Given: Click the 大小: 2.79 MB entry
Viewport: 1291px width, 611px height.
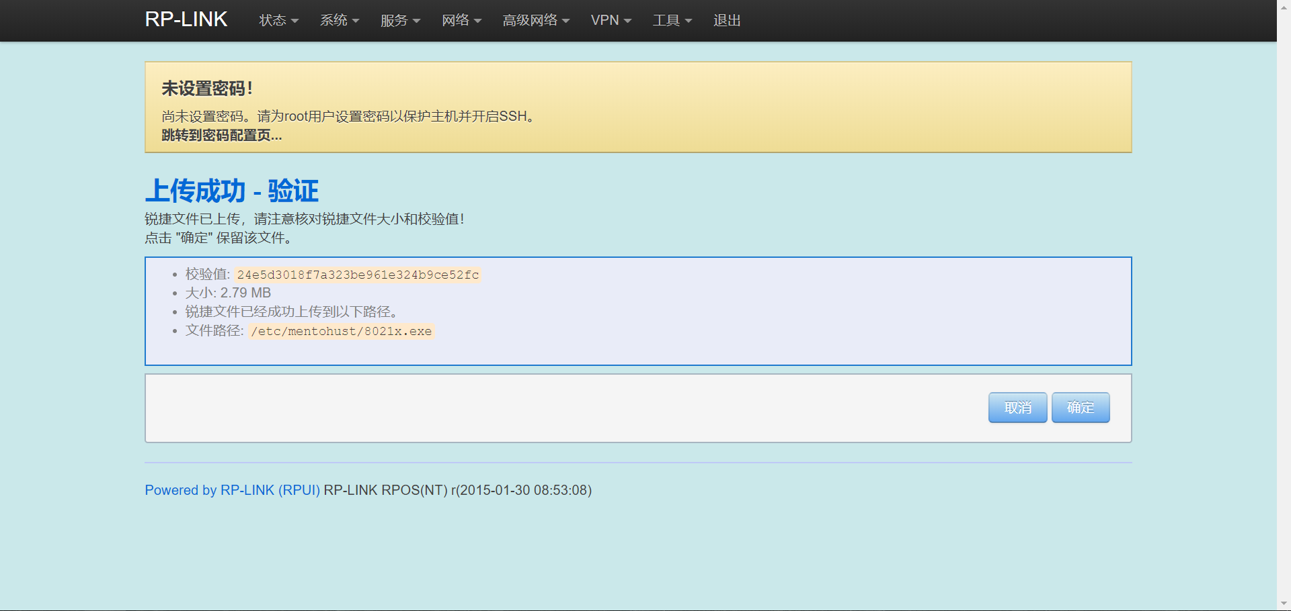Looking at the screenshot, I should (x=228, y=293).
